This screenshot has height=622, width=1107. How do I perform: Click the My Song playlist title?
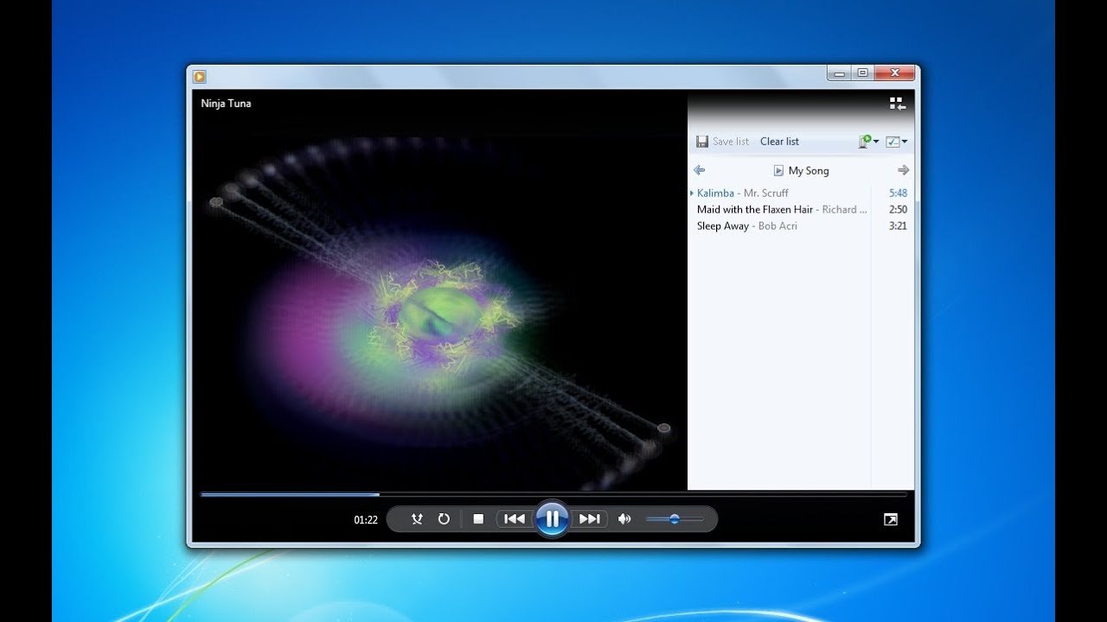point(809,171)
